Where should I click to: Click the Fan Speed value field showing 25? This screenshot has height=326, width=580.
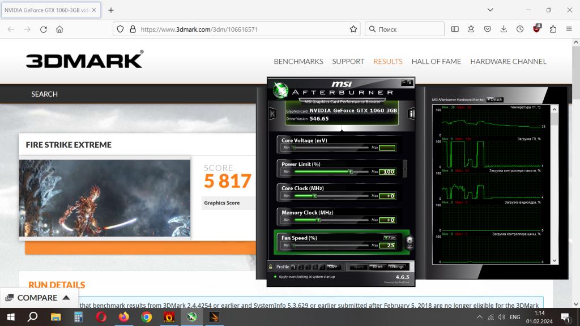(387, 246)
